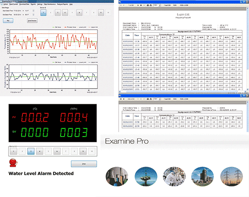Open the Assigned Reports menu
Viewport: 249px width, 197px height.
(x=62, y=4)
